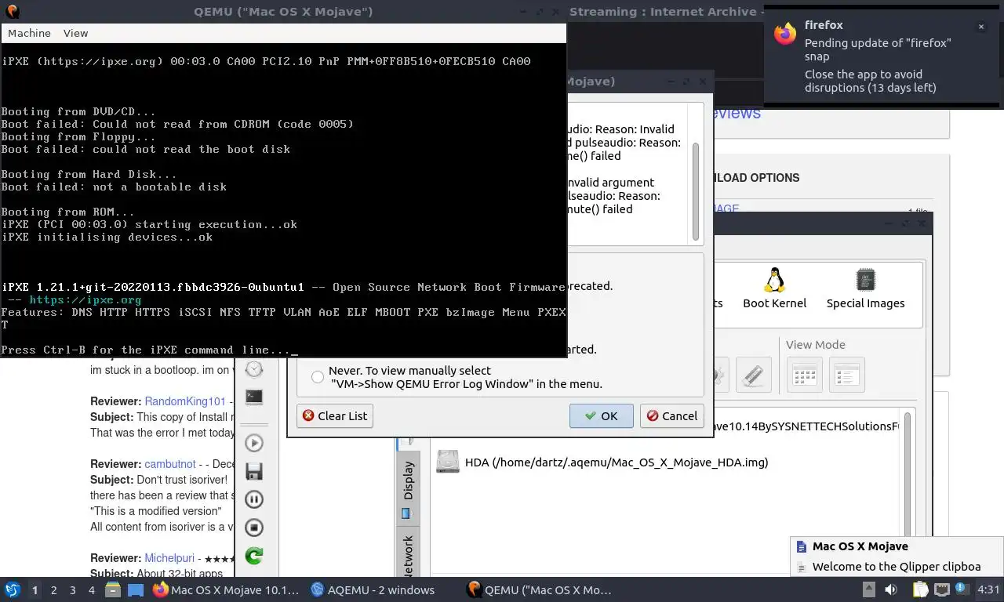
Task: Pause the virtual machine
Action: click(x=253, y=499)
